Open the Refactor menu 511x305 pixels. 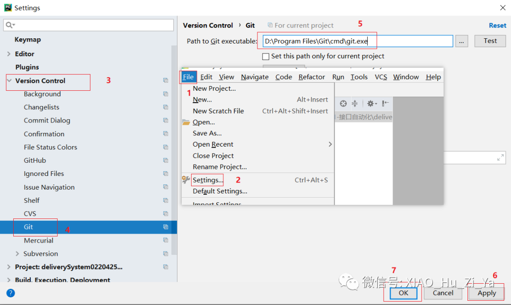311,77
